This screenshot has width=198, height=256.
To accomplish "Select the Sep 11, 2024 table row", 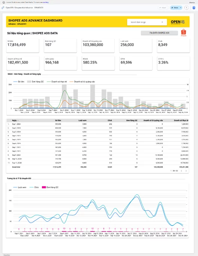I will click(98, 163).
